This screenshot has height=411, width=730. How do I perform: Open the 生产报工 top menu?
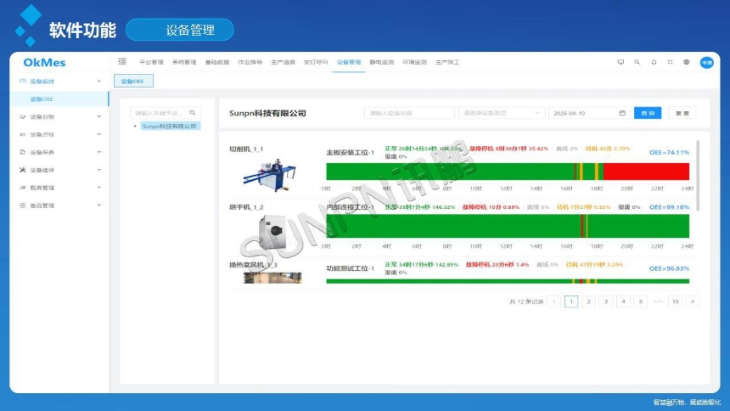click(x=447, y=62)
